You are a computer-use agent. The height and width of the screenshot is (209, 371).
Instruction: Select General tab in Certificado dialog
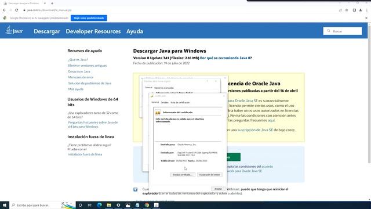155,102
